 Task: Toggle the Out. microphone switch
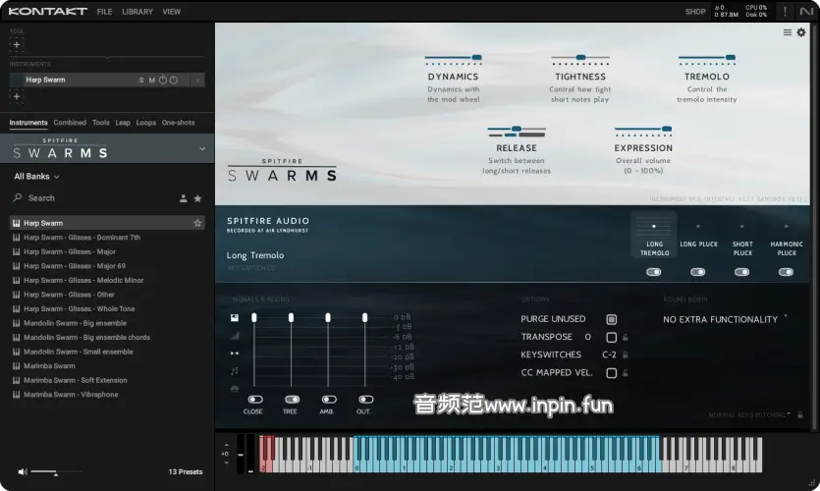[x=365, y=400]
